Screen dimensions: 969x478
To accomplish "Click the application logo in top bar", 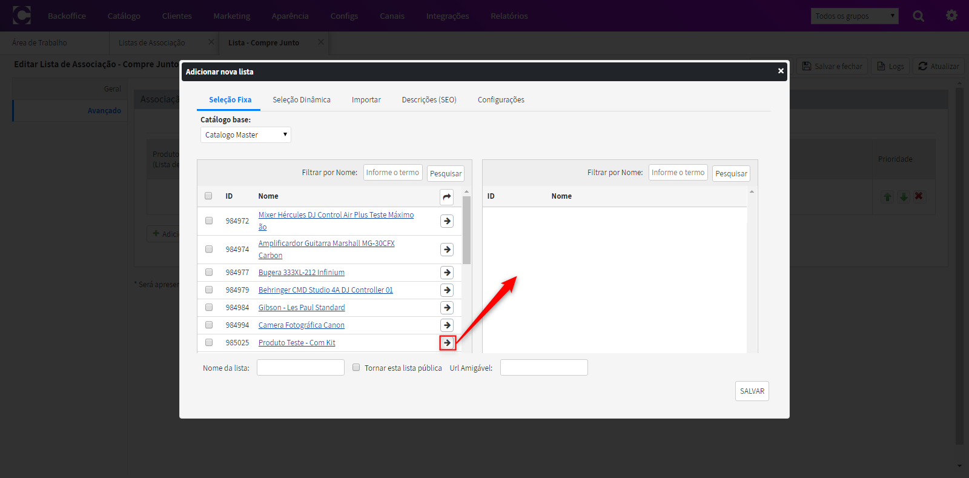I will point(22,15).
